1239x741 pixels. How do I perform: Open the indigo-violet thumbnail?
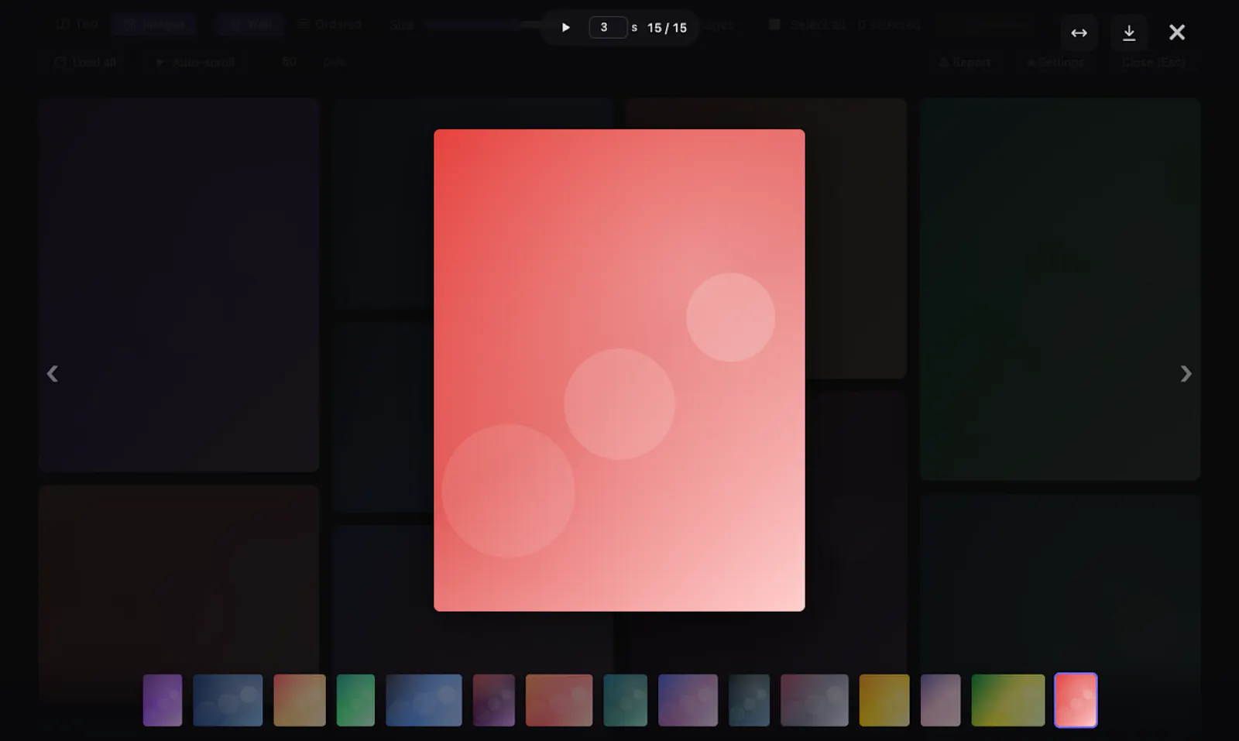[x=688, y=700]
